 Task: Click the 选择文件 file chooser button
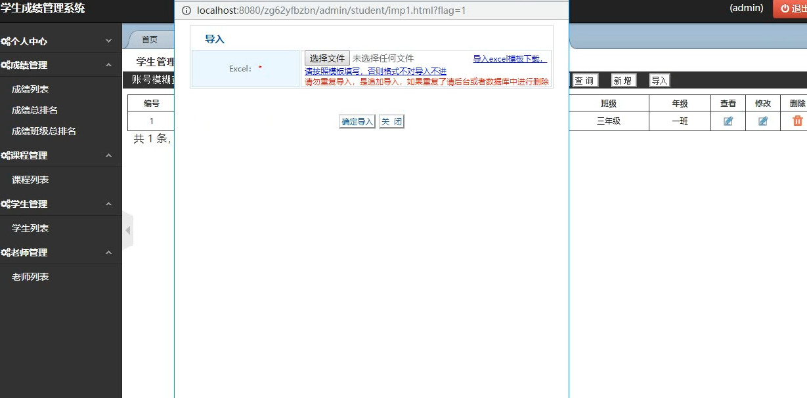pyautogui.click(x=327, y=58)
